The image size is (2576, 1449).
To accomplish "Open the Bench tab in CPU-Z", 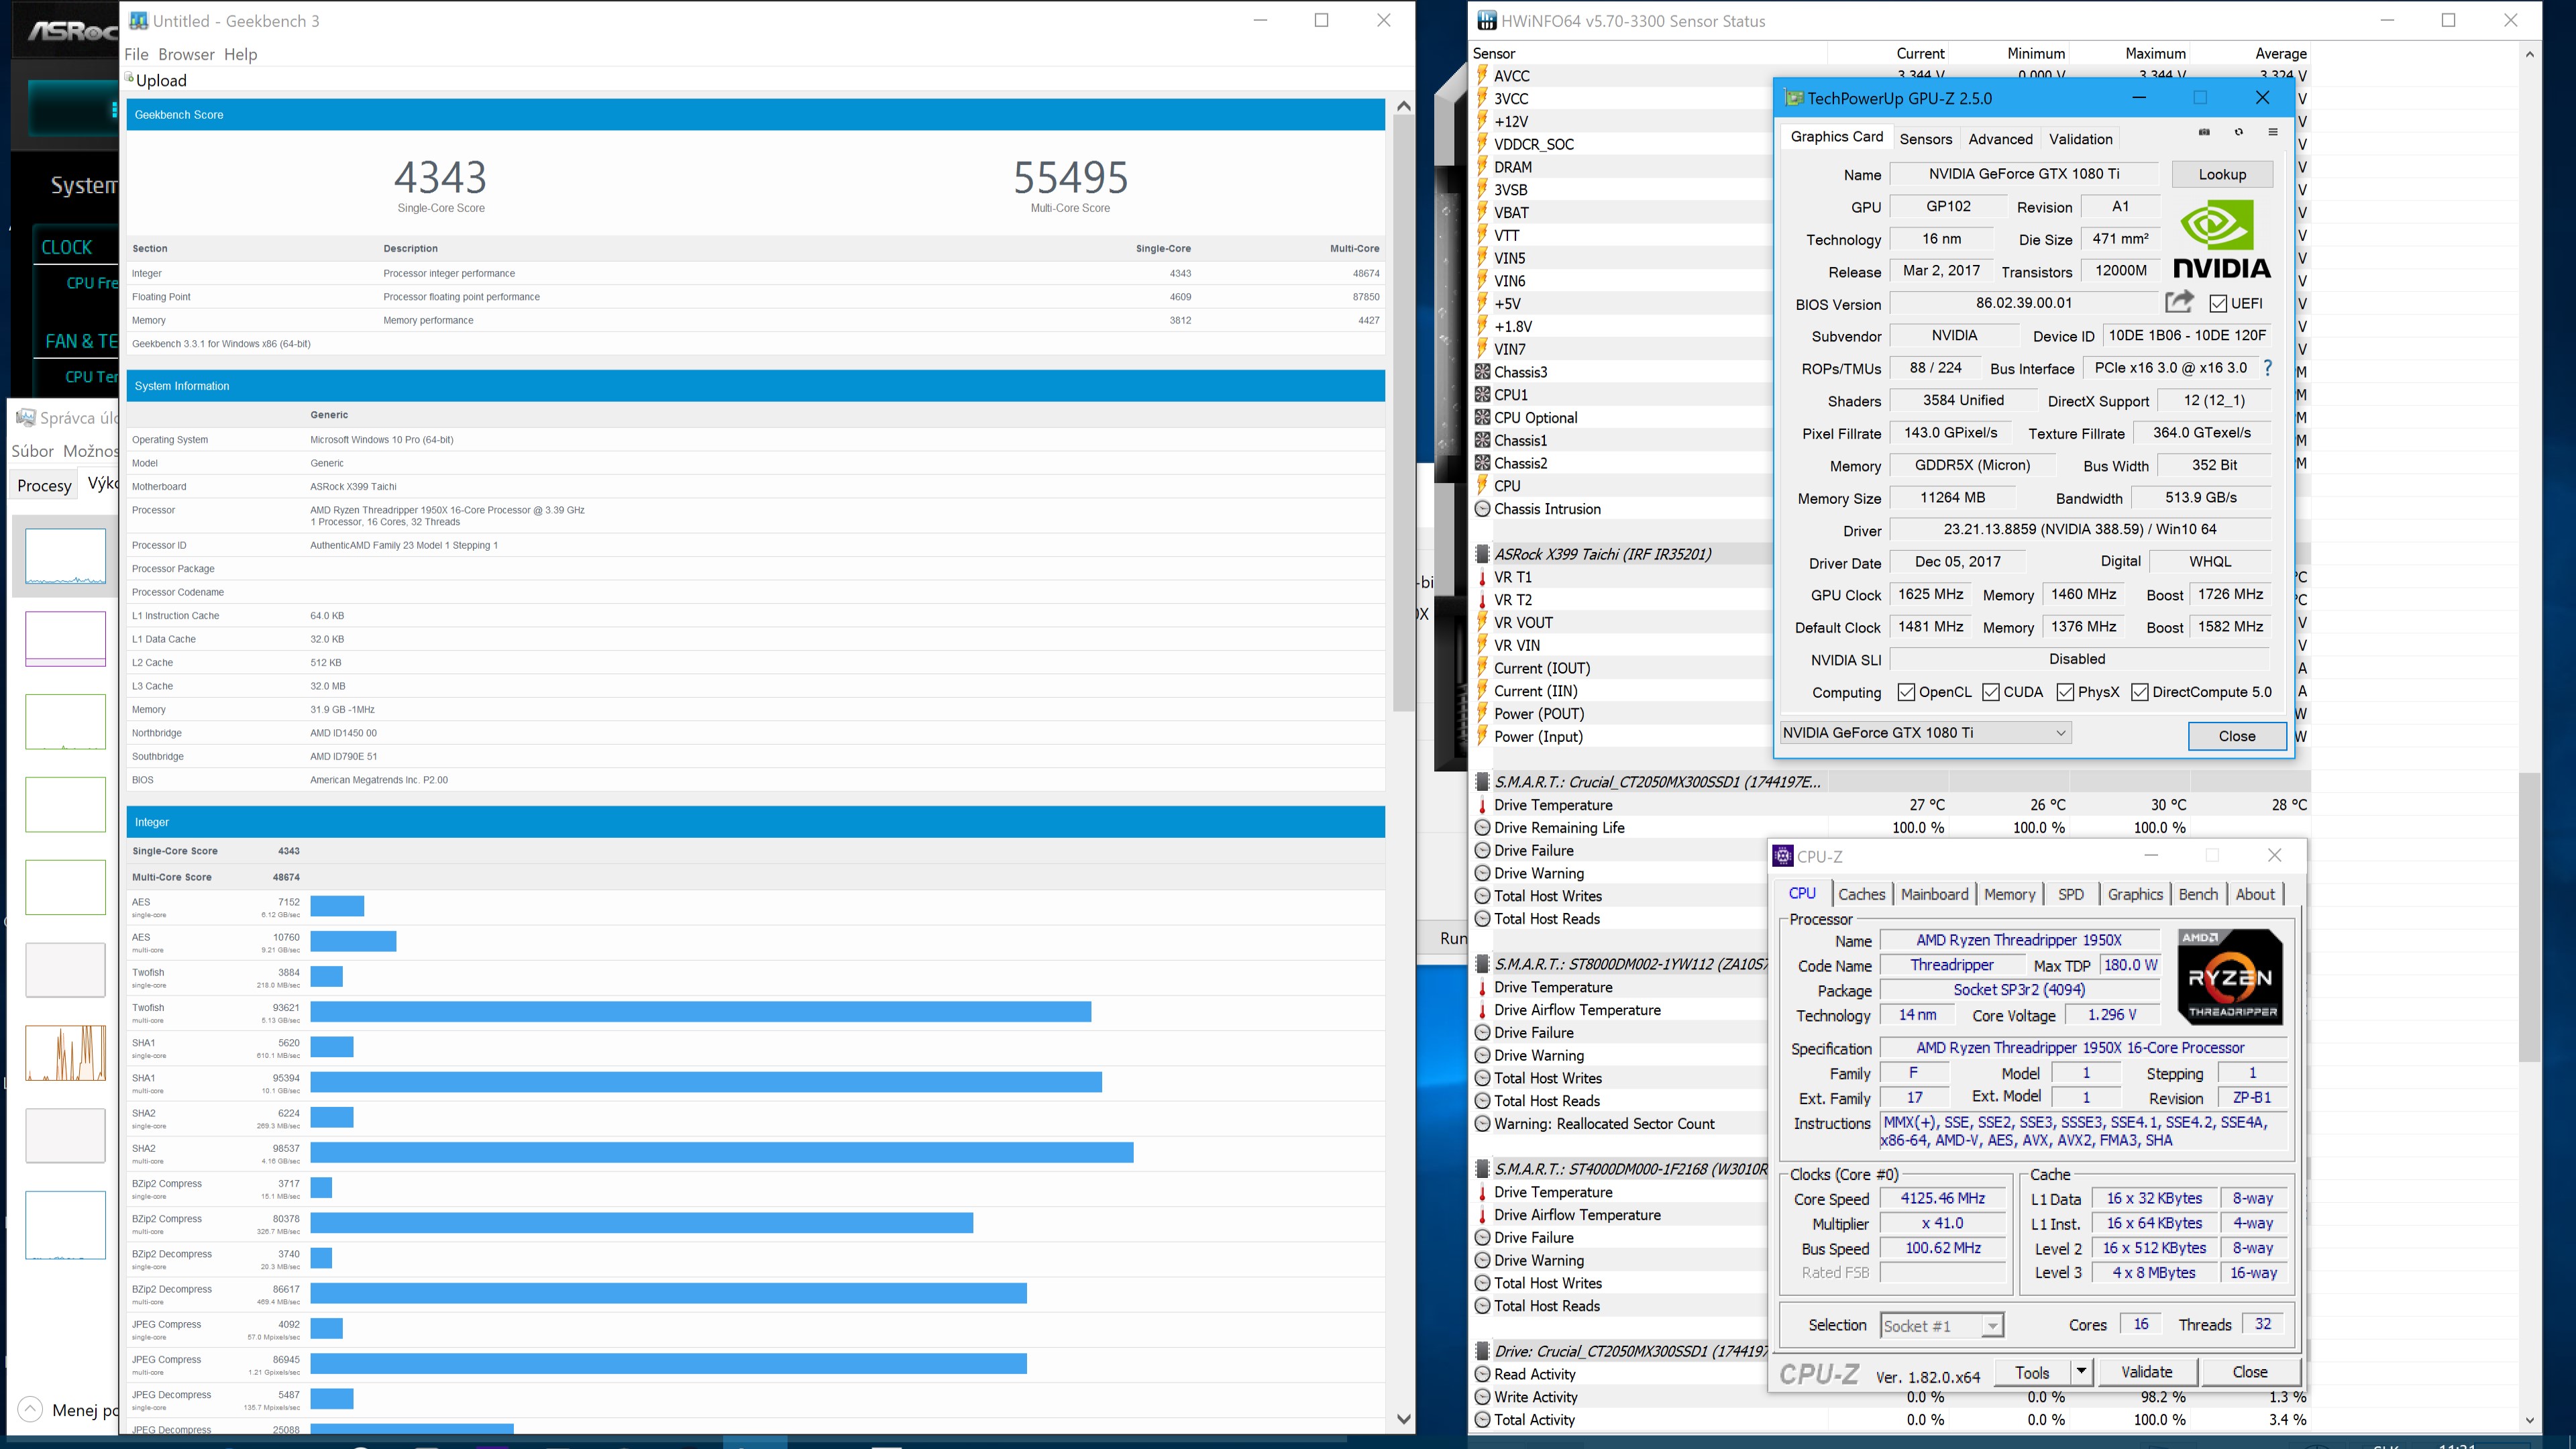I will (x=2198, y=894).
